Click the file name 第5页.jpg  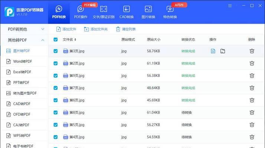point(77,125)
